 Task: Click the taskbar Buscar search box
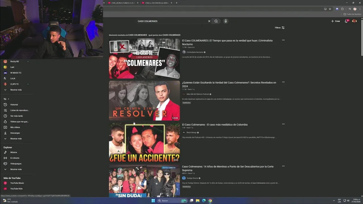[172, 201]
